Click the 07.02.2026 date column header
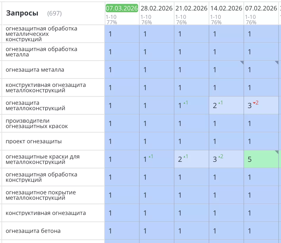Screen dimensions: 281x243 pos(261,8)
